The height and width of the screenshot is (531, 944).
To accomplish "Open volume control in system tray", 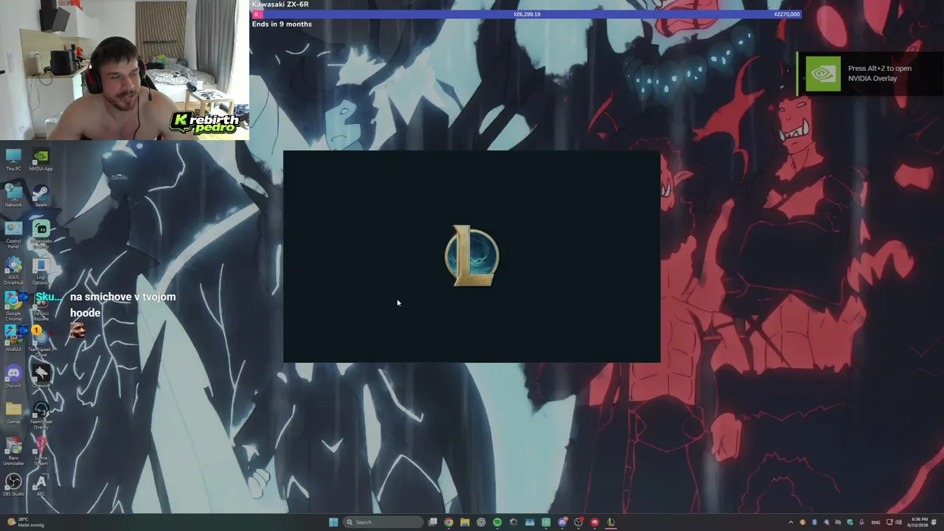I will point(898,522).
